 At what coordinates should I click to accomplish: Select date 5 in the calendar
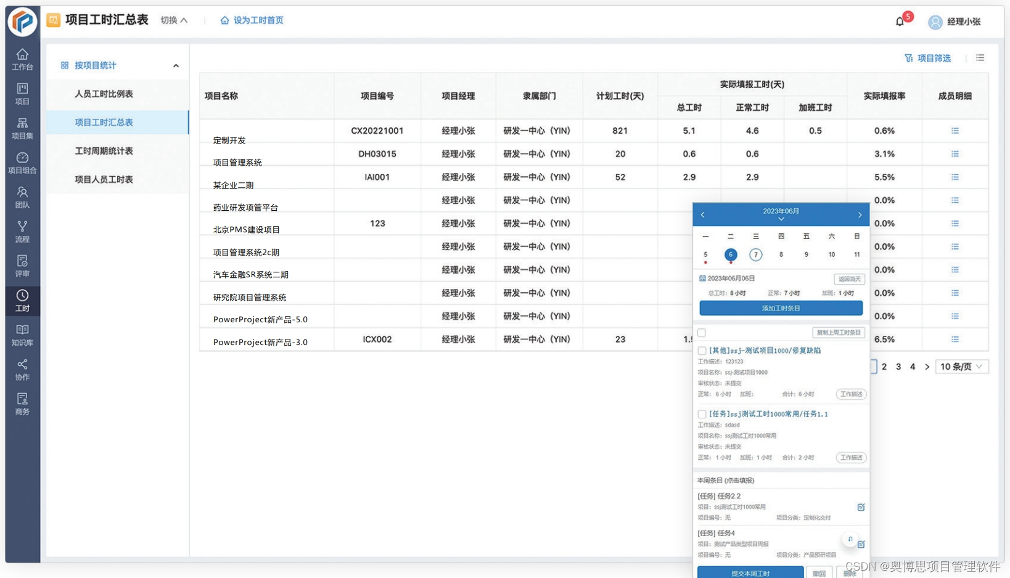[705, 254]
